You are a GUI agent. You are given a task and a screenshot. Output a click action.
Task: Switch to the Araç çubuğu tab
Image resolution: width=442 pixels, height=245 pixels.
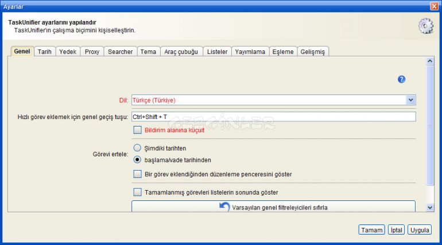tap(181, 52)
